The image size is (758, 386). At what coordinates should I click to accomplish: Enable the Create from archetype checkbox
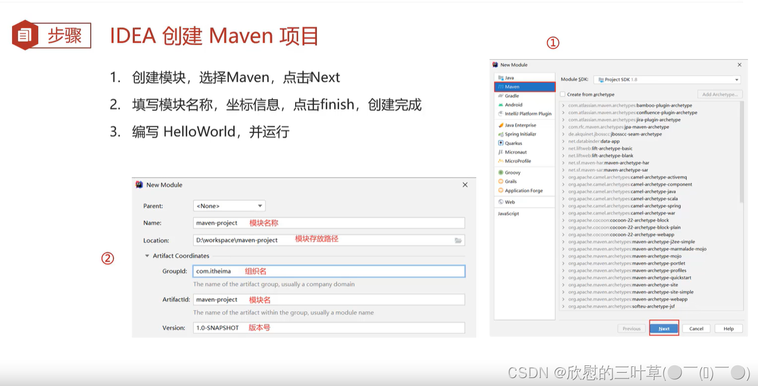(x=563, y=94)
